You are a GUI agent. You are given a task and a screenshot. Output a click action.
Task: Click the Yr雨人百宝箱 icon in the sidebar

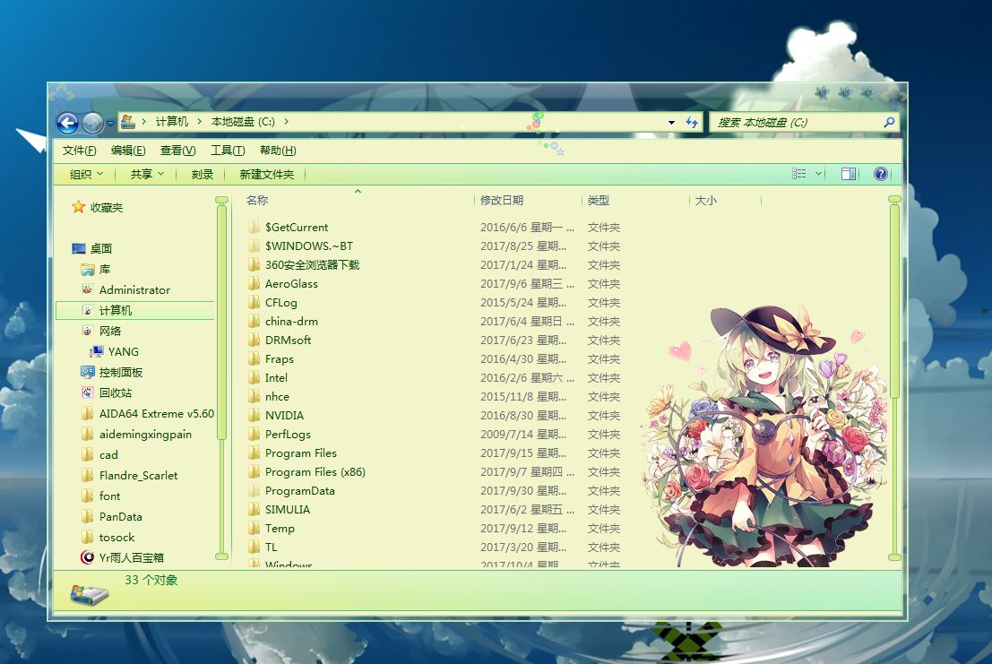pos(88,557)
